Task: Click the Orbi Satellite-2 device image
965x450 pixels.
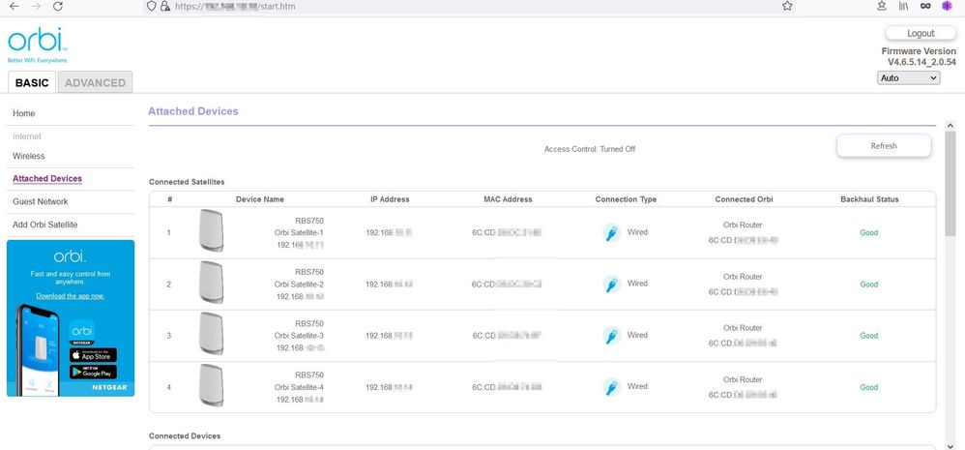Action: click(x=211, y=282)
